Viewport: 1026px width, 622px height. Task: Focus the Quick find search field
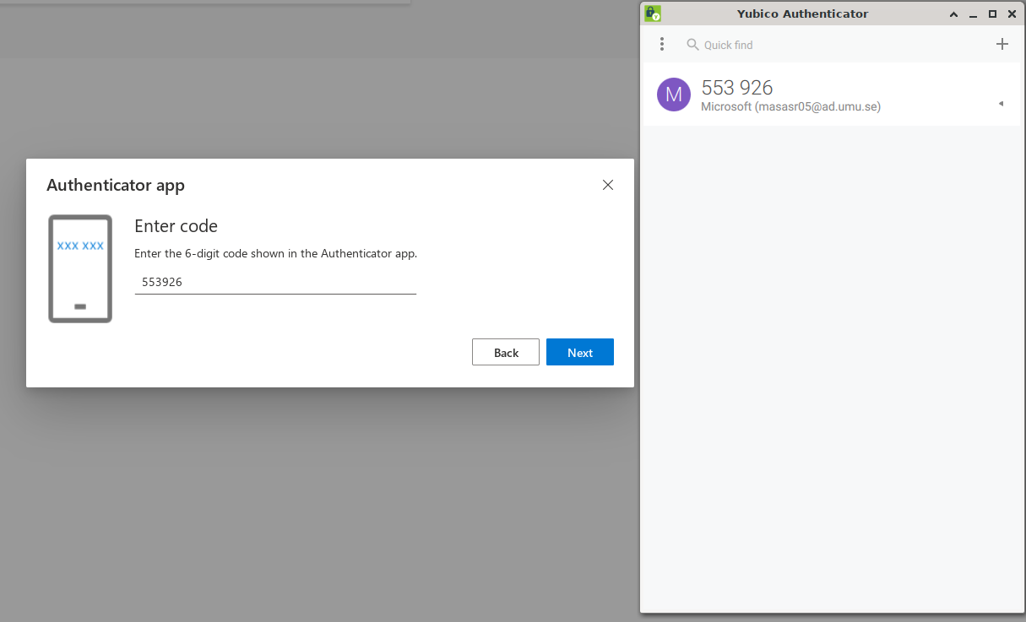click(836, 45)
